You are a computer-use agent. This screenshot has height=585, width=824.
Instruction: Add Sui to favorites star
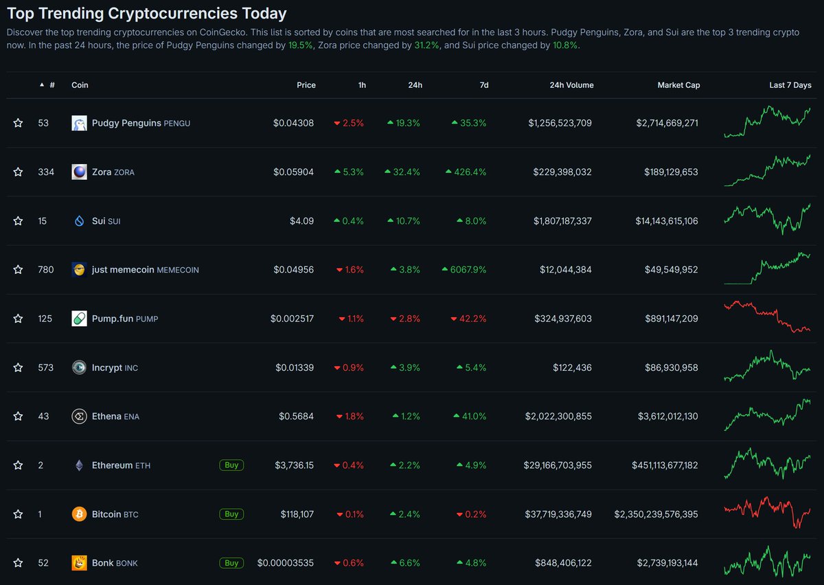click(18, 220)
